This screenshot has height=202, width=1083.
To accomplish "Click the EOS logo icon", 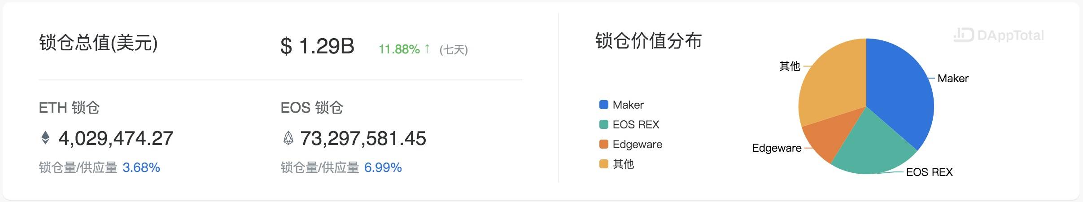I will [288, 138].
